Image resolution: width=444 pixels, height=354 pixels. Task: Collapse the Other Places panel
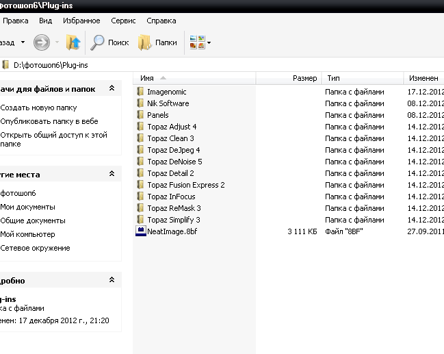coord(112,174)
